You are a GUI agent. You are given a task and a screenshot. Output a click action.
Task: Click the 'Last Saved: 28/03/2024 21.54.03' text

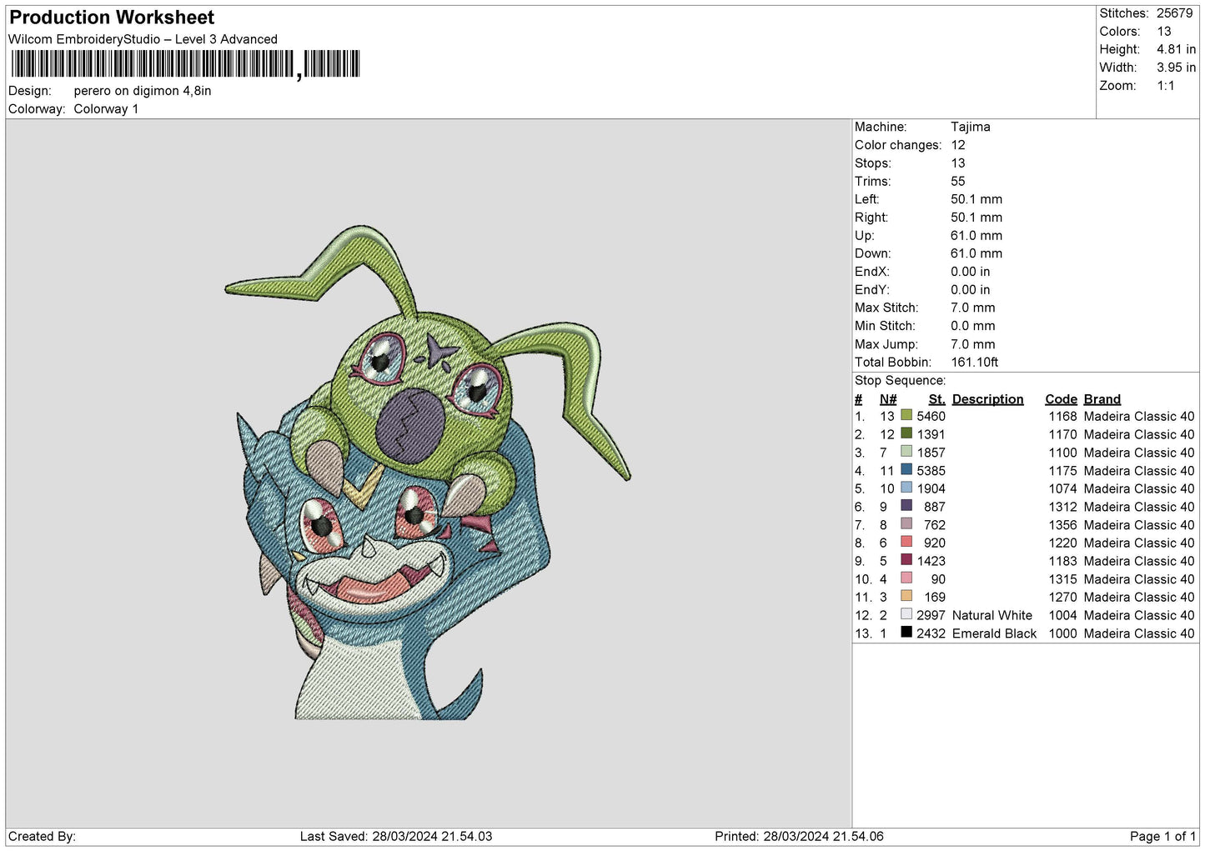[396, 837]
